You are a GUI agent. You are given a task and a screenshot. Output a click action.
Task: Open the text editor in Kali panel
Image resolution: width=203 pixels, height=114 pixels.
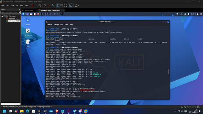coord(35,14)
